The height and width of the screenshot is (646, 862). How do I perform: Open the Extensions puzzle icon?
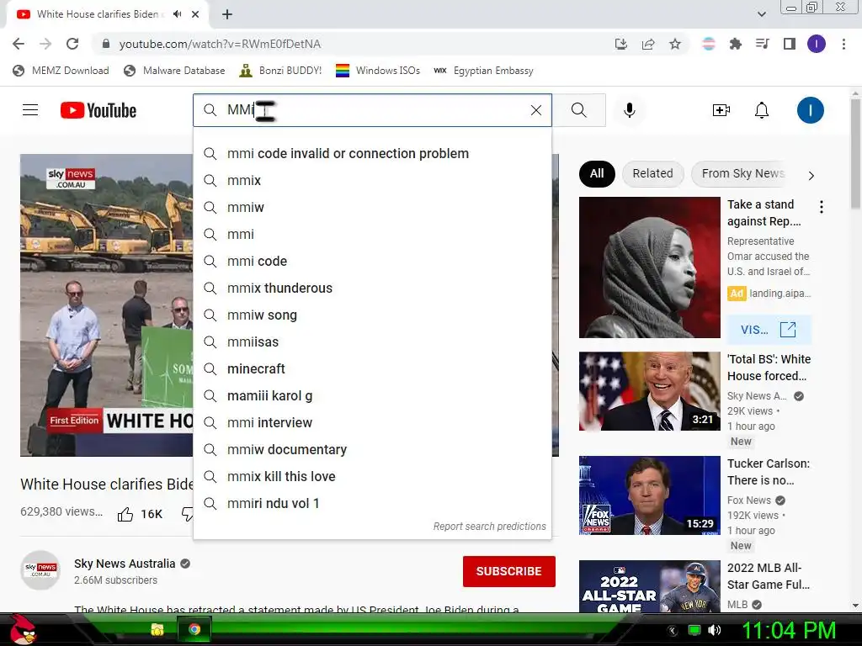(735, 44)
